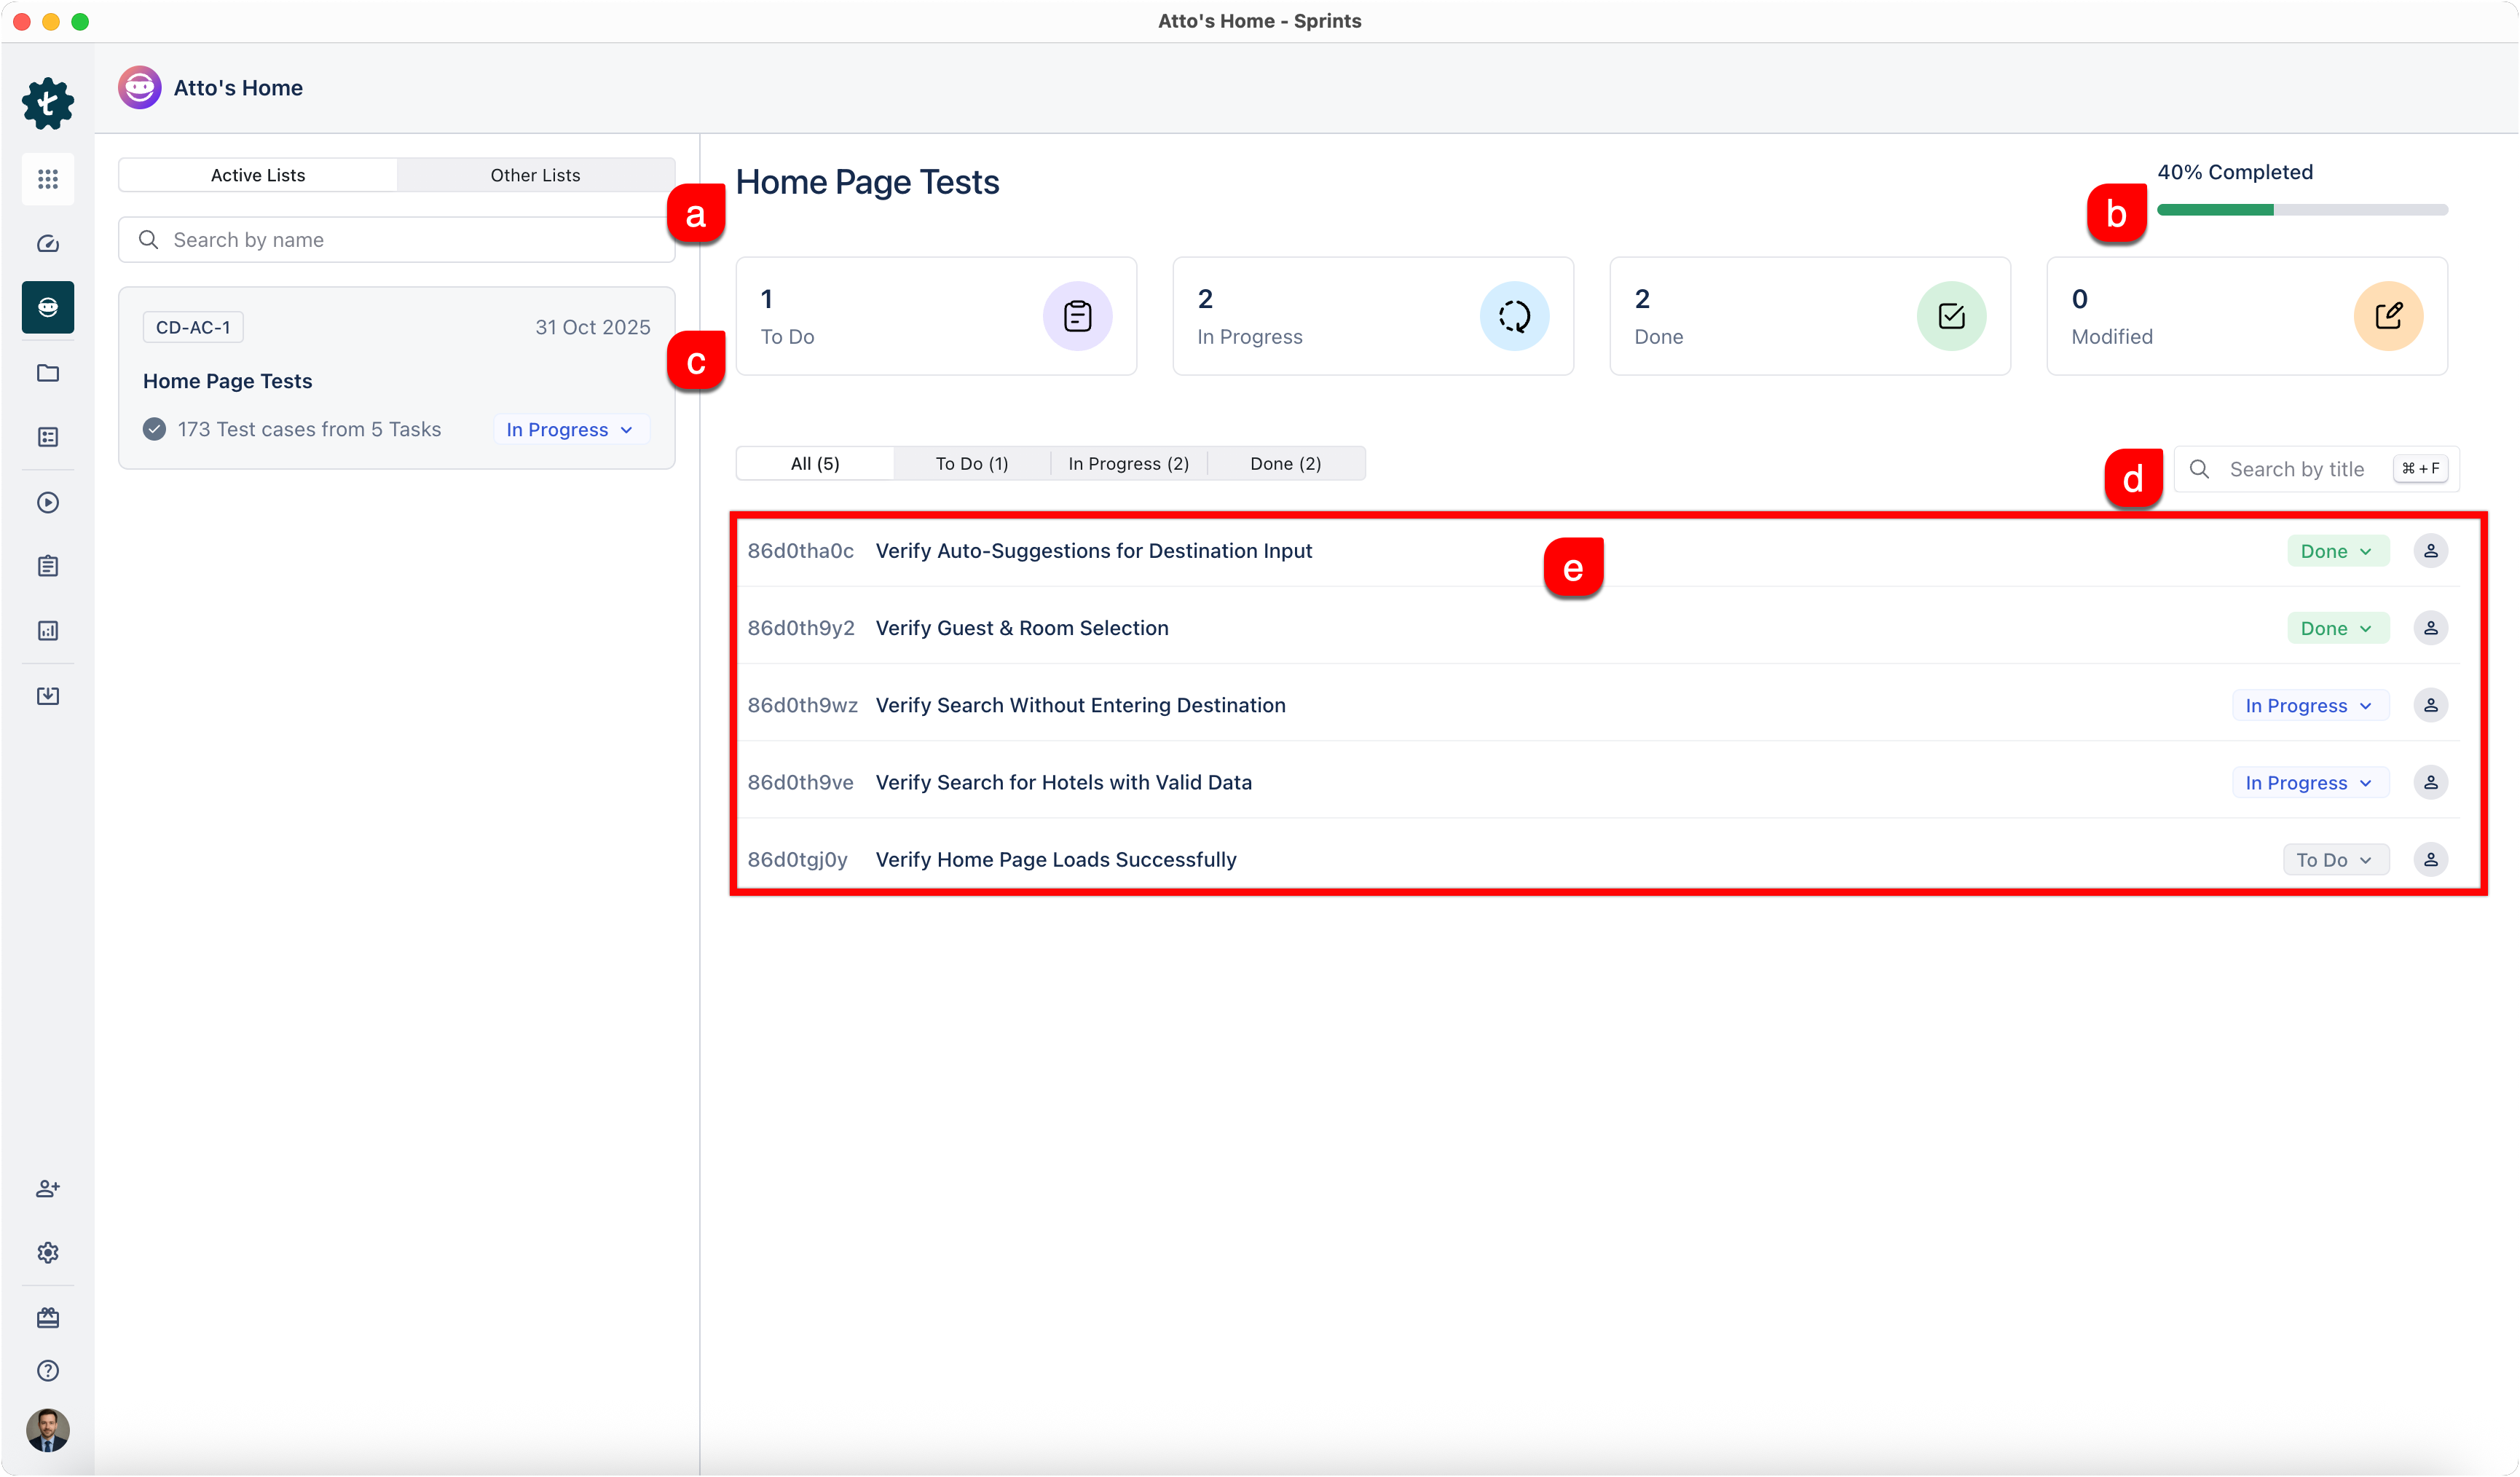Viewport: 2520px width, 1477px height.
Task: Open the help question mark icon
Action: pyautogui.click(x=48, y=1370)
